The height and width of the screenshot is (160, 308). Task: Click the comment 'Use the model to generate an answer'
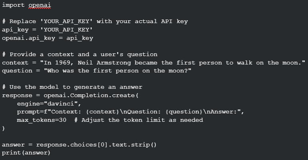click(x=72, y=87)
